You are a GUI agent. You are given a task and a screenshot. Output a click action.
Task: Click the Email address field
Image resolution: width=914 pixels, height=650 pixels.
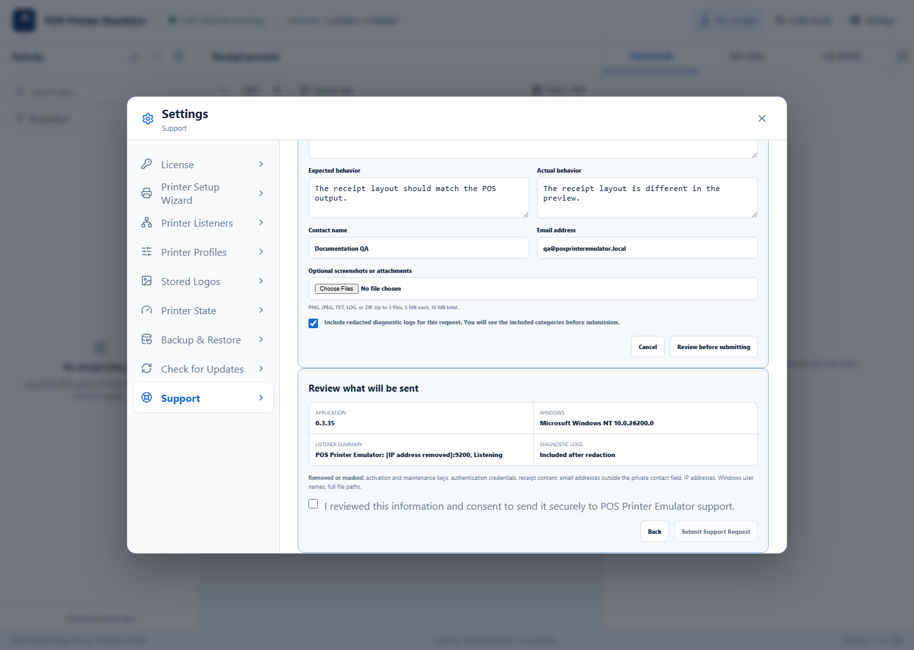[647, 248]
